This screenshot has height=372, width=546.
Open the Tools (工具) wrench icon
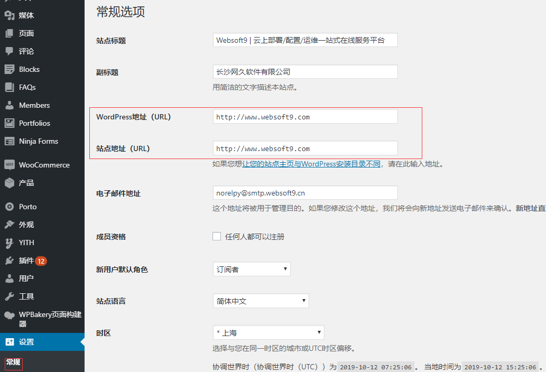tap(9, 296)
